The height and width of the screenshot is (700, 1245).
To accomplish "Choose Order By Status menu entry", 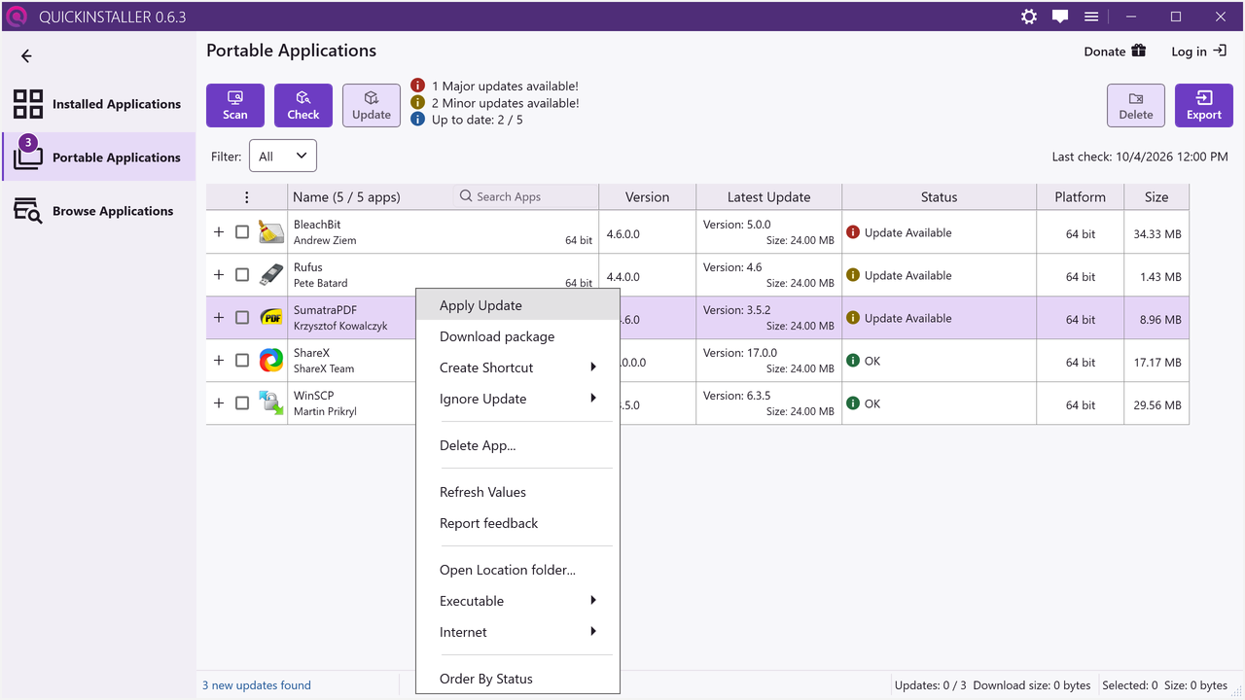I will [x=517, y=679].
